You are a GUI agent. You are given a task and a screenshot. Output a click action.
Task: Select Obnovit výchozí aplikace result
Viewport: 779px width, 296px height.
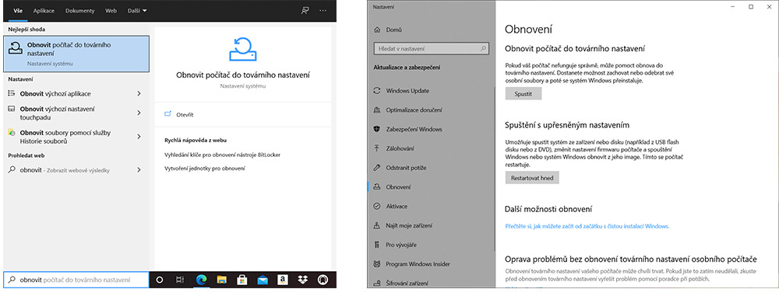pyautogui.click(x=76, y=94)
